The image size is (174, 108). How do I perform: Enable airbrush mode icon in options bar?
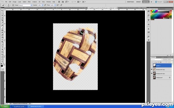[x=58, y=5]
